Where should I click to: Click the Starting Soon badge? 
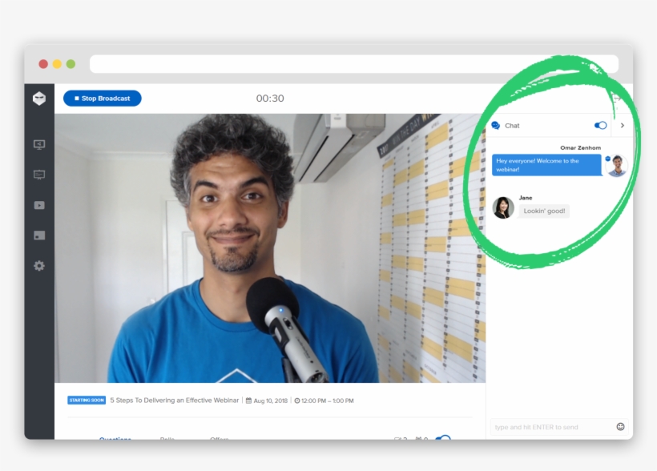click(87, 401)
